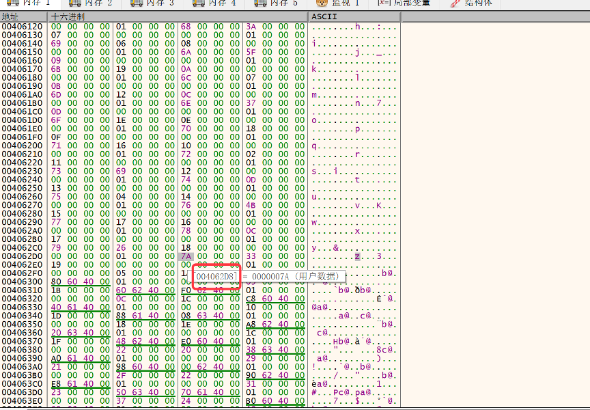Click address 004063C0 in the address column
Screen dimensions: 590x410
point(22,383)
